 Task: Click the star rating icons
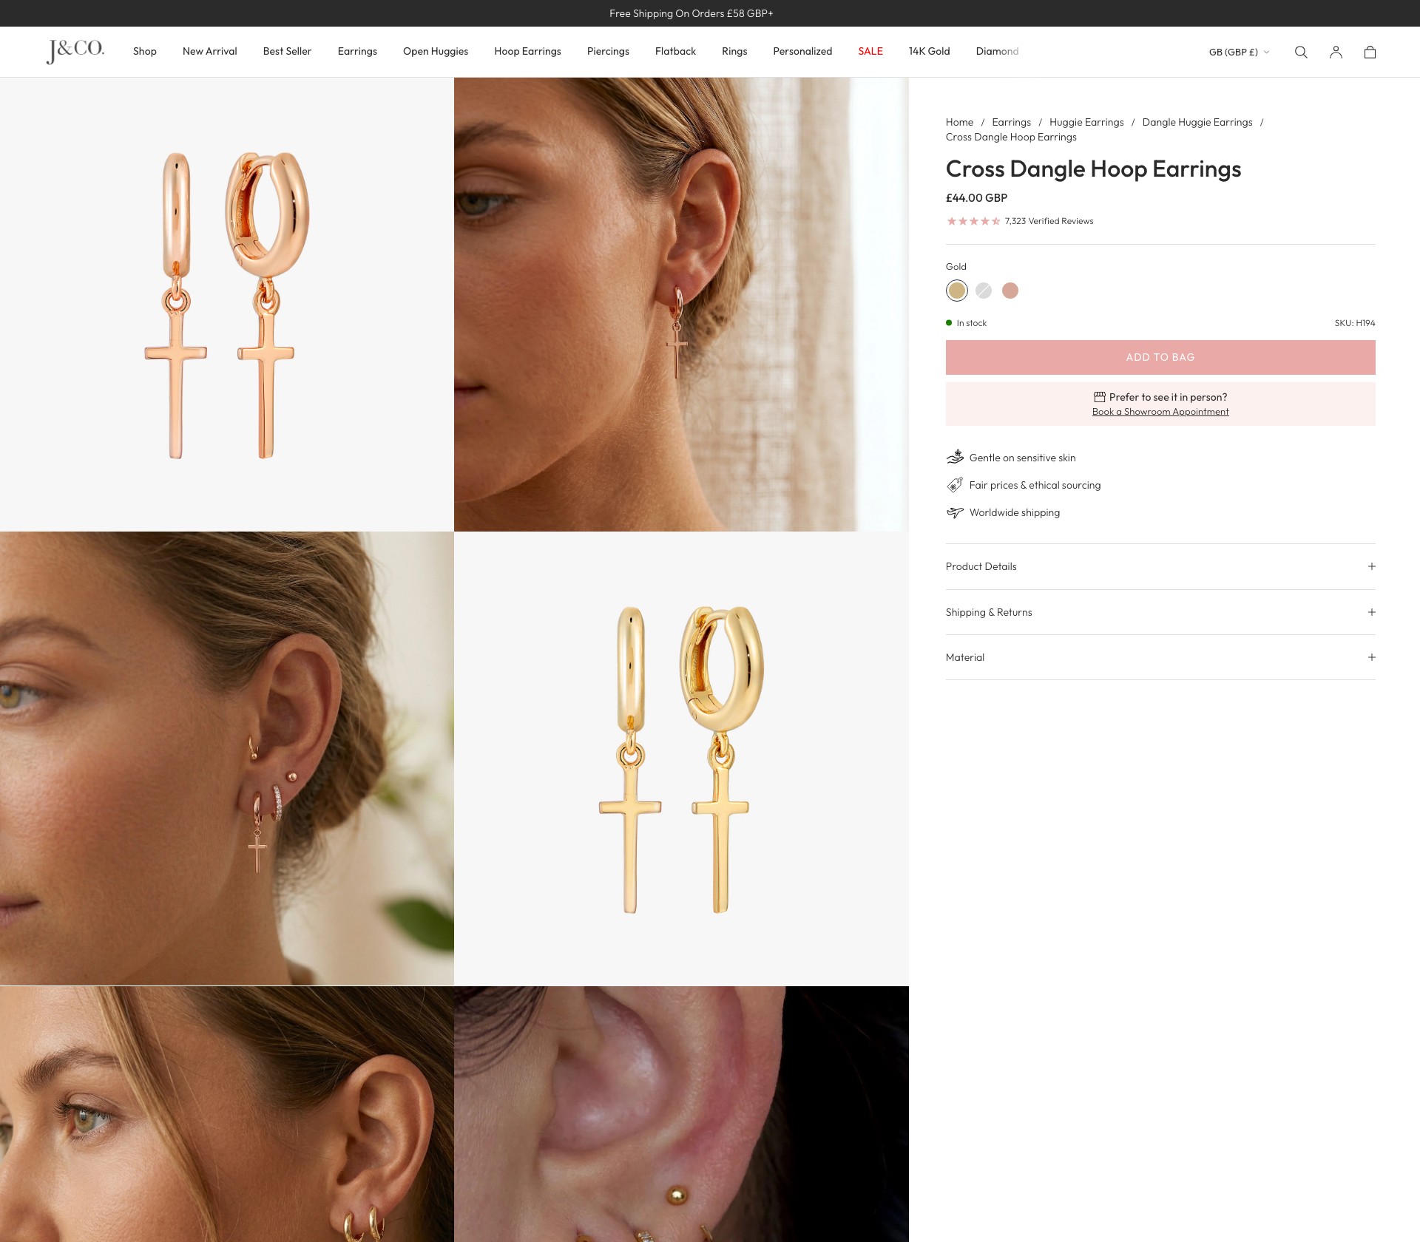pos(973,221)
